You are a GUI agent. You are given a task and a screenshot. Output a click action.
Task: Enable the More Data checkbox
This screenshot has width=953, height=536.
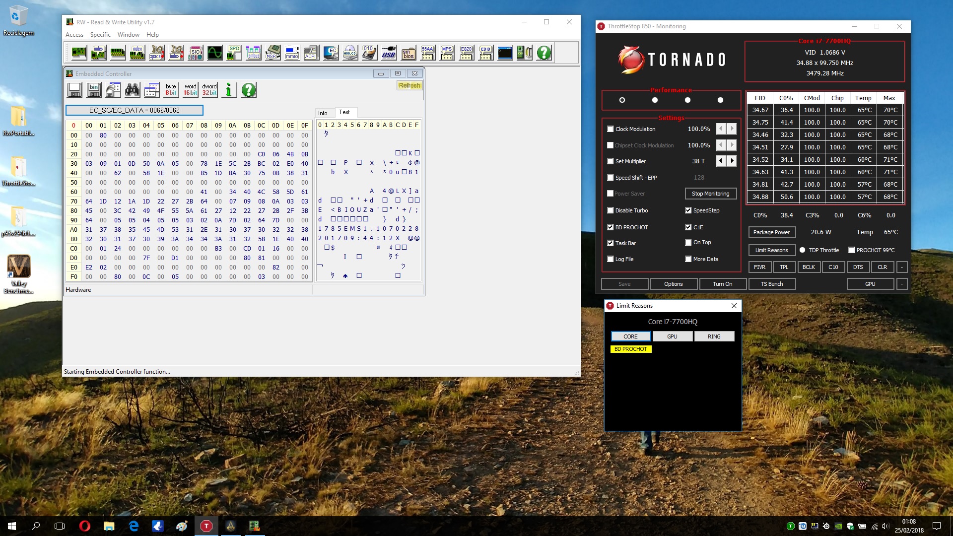[x=688, y=259]
